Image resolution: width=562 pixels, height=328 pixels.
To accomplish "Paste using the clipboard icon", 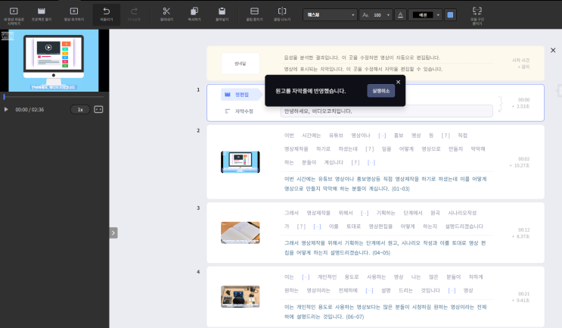I will [222, 14].
